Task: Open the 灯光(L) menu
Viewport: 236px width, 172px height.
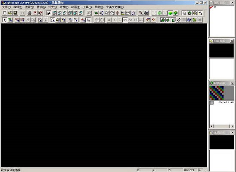Action: tap(53, 7)
